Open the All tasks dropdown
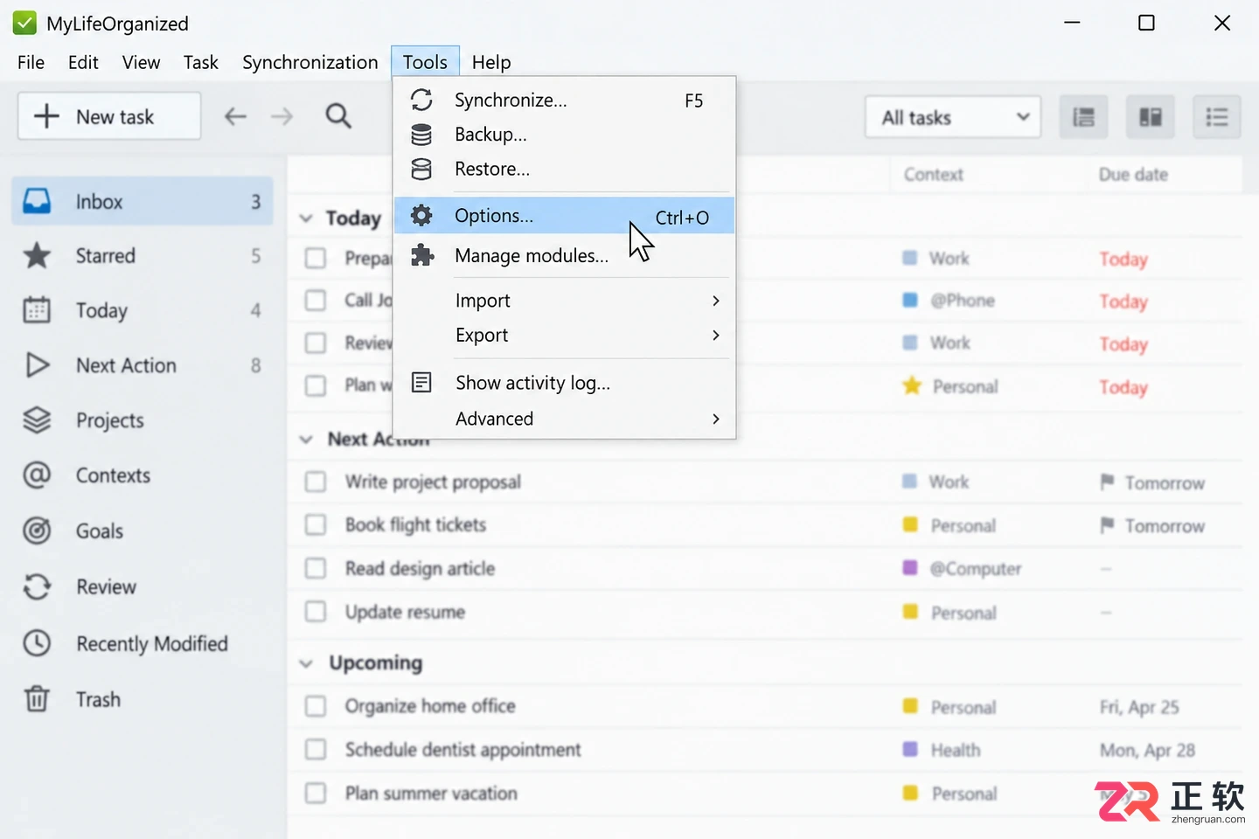 pos(953,117)
